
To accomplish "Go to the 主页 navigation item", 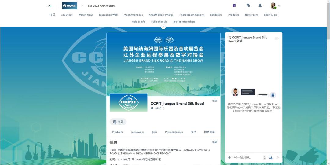I will point(53,15).
